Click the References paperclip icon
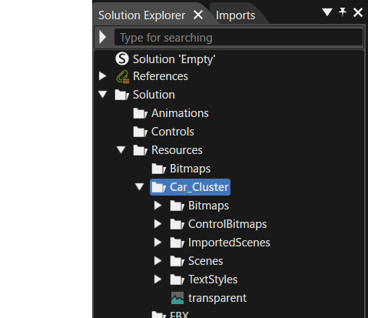This screenshot has width=368, height=318. (x=123, y=76)
